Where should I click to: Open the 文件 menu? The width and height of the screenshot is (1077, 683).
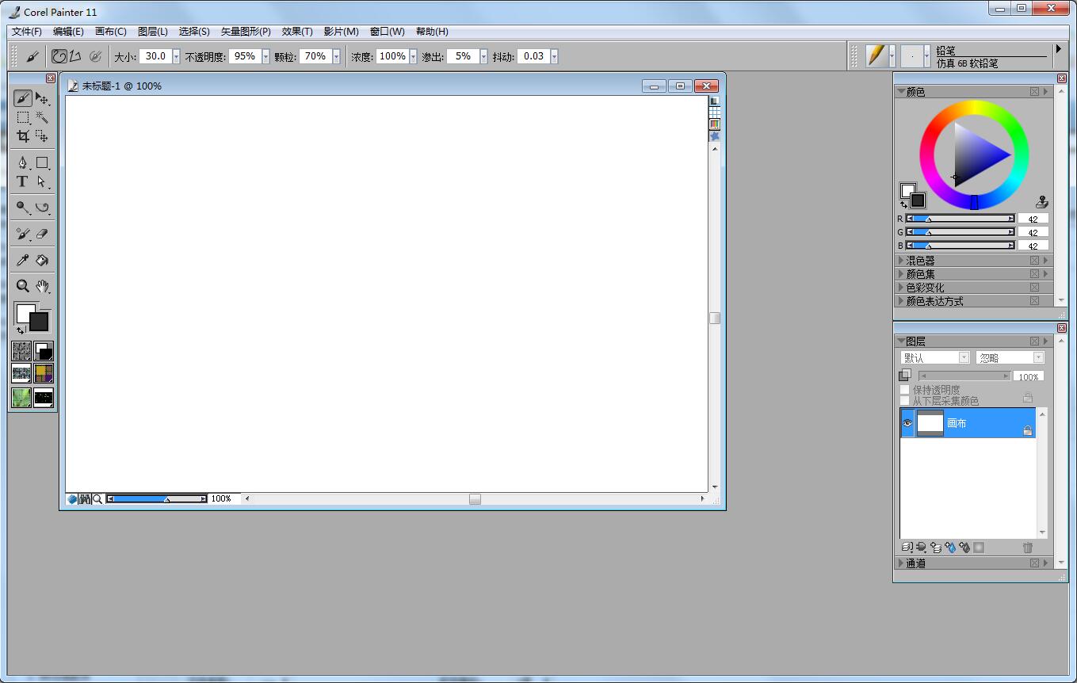tap(26, 32)
